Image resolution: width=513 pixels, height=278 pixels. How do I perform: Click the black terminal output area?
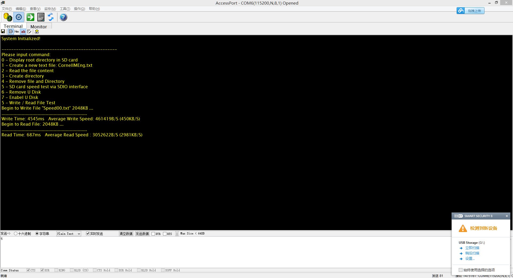click(x=256, y=132)
